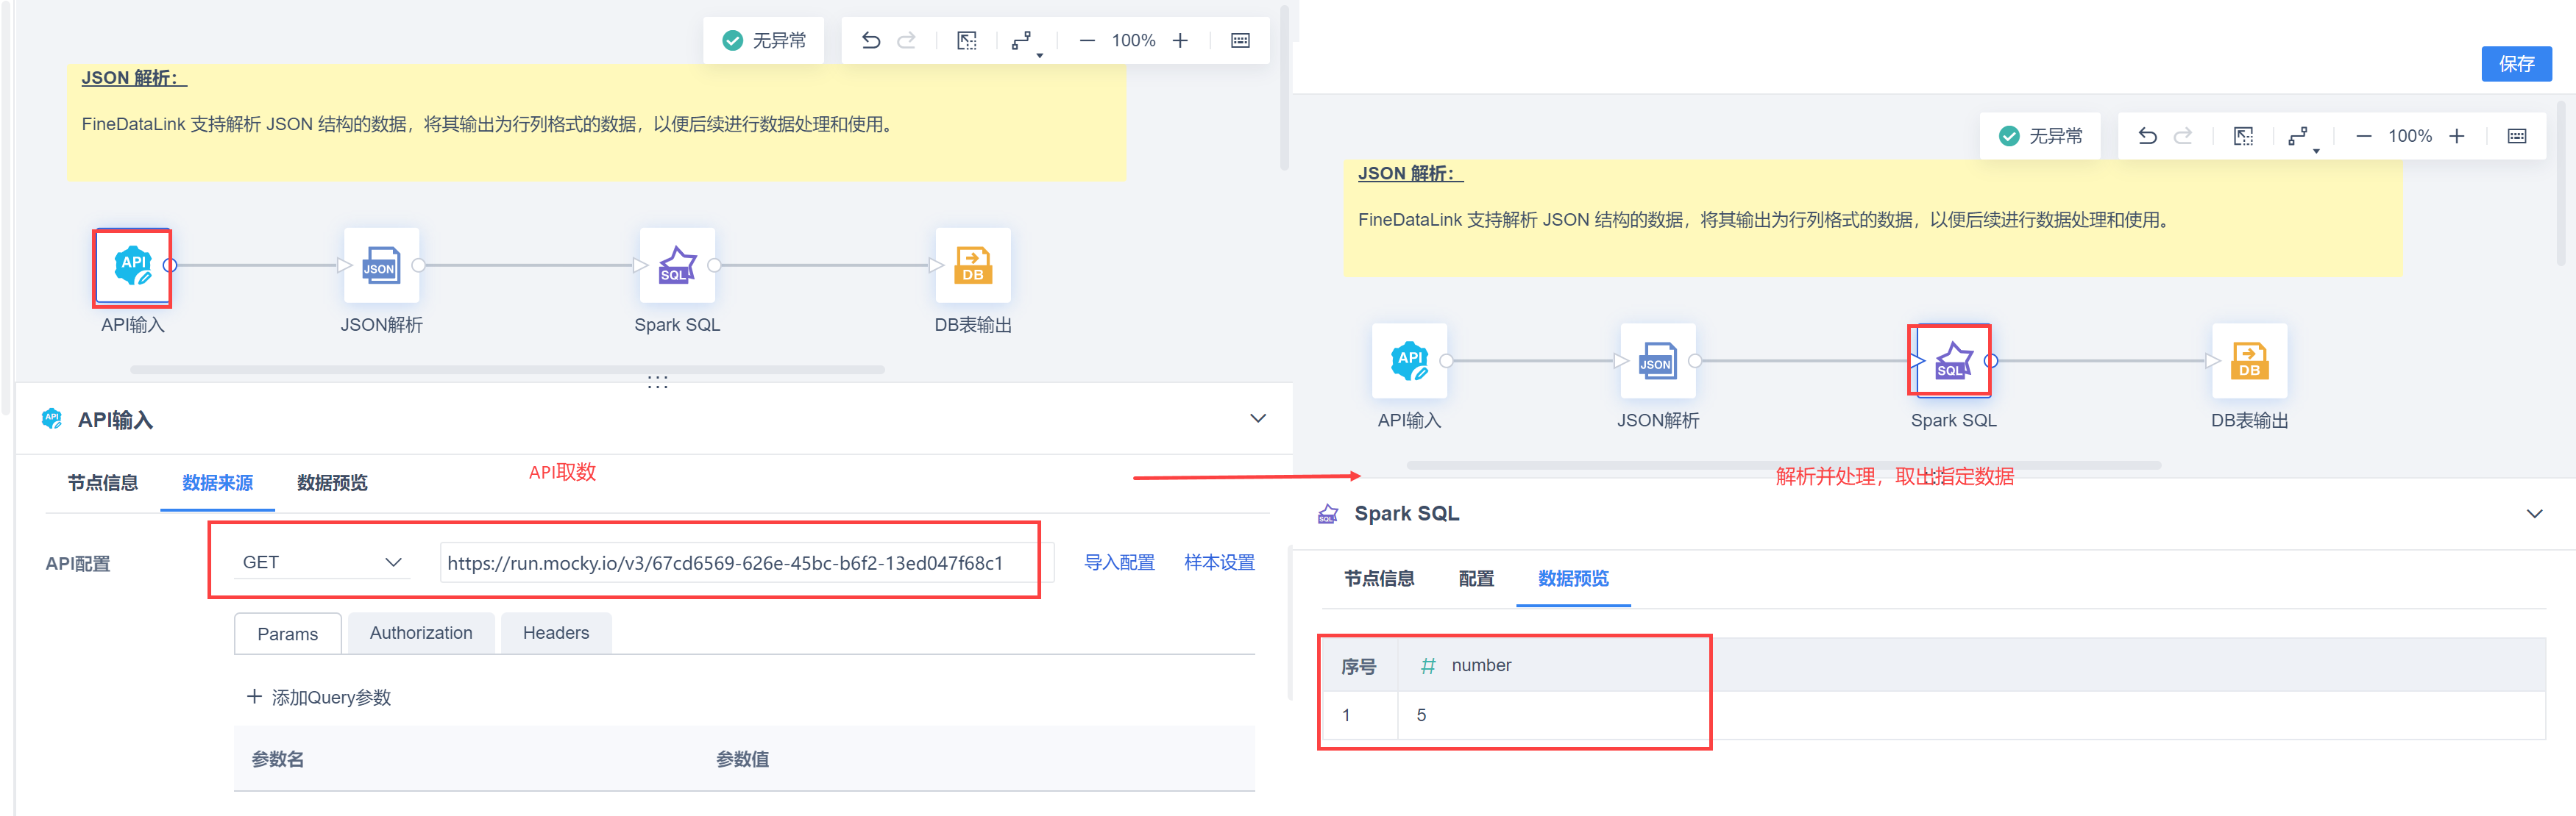Zoom in with plus in right toolbar

pos(2456,137)
